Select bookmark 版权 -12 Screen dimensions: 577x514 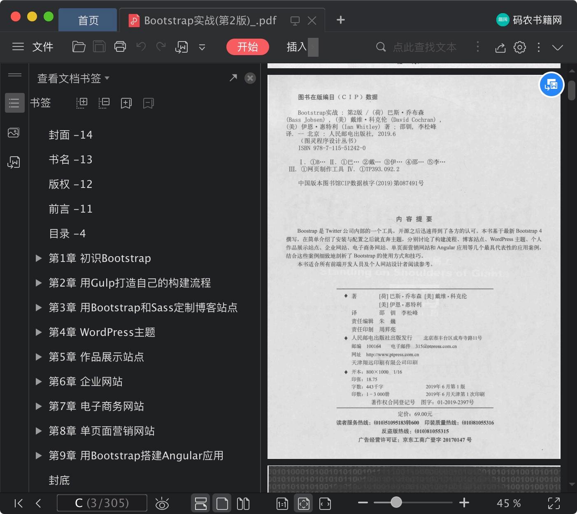point(71,184)
